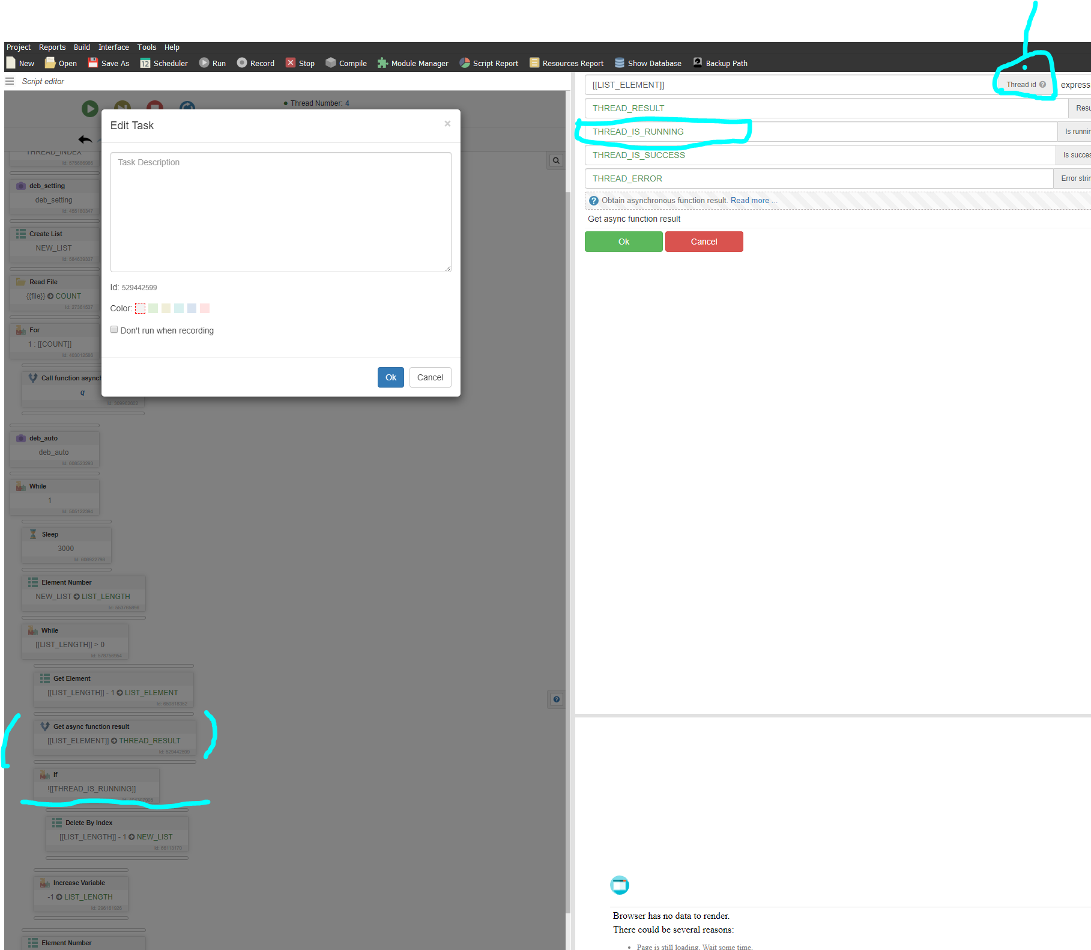
Task: Close the Edit Task dialog with X
Action: [447, 124]
